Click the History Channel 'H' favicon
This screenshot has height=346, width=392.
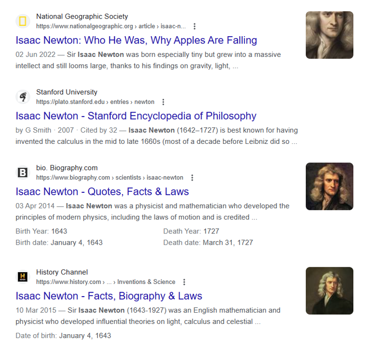pos(23,277)
